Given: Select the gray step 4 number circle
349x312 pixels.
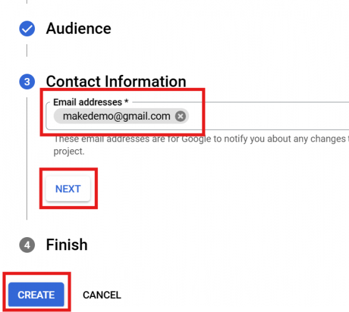Looking at the screenshot, I should (27, 245).
